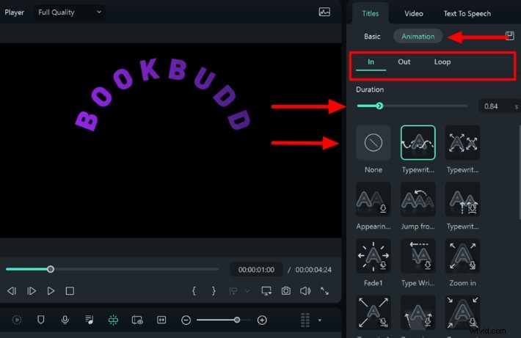This screenshot has width=521, height=338.
Task: Expand the track view options arrow
Action: click(x=320, y=320)
